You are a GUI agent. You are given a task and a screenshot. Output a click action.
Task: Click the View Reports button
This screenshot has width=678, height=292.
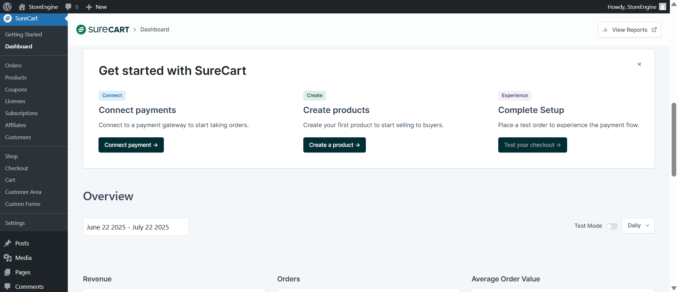pyautogui.click(x=630, y=30)
